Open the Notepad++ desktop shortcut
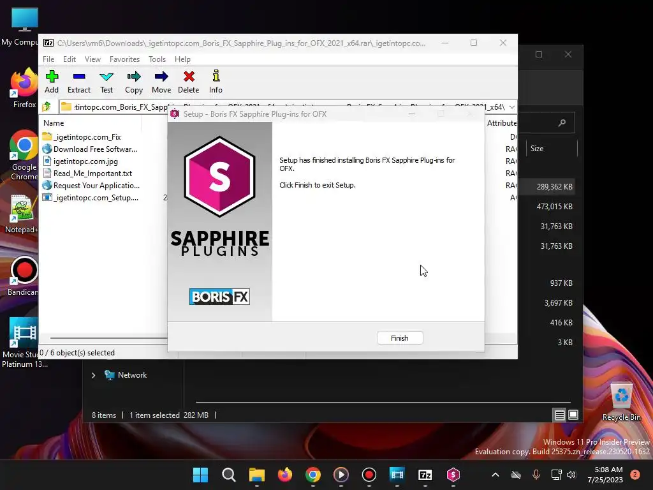This screenshot has width=653, height=490. 22,214
